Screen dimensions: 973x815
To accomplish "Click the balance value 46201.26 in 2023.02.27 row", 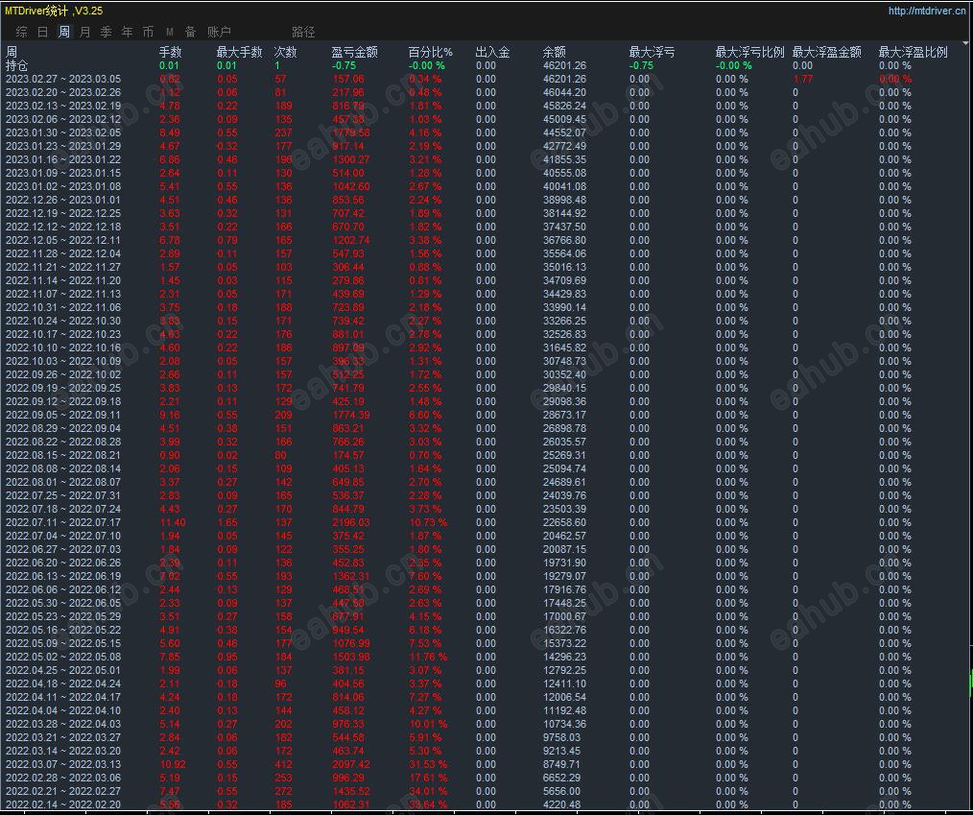I will click(564, 79).
